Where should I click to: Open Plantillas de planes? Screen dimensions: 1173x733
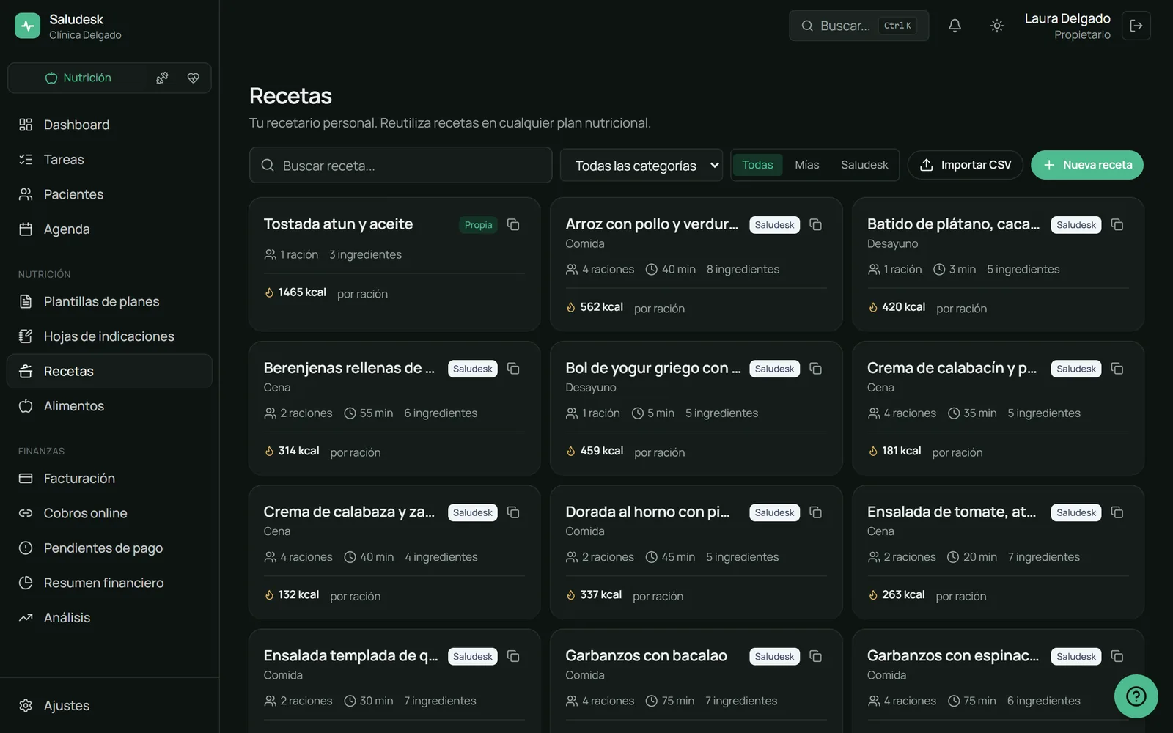109,301
